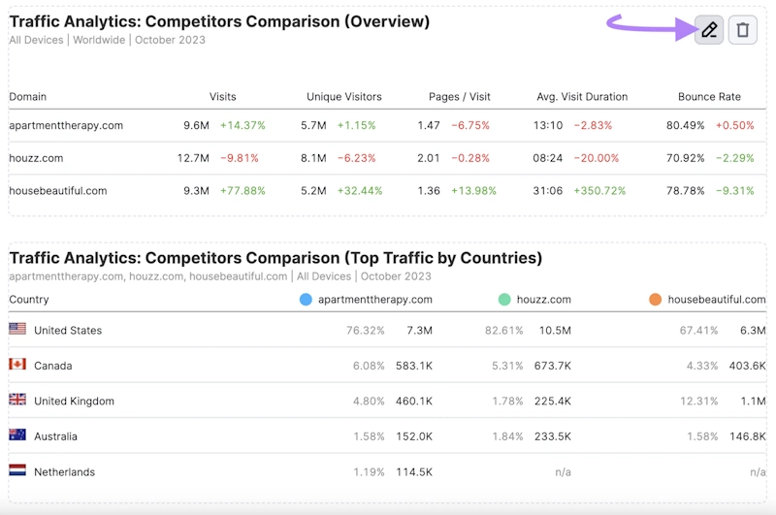Click the 233.5K Australia traffic value

pos(552,436)
